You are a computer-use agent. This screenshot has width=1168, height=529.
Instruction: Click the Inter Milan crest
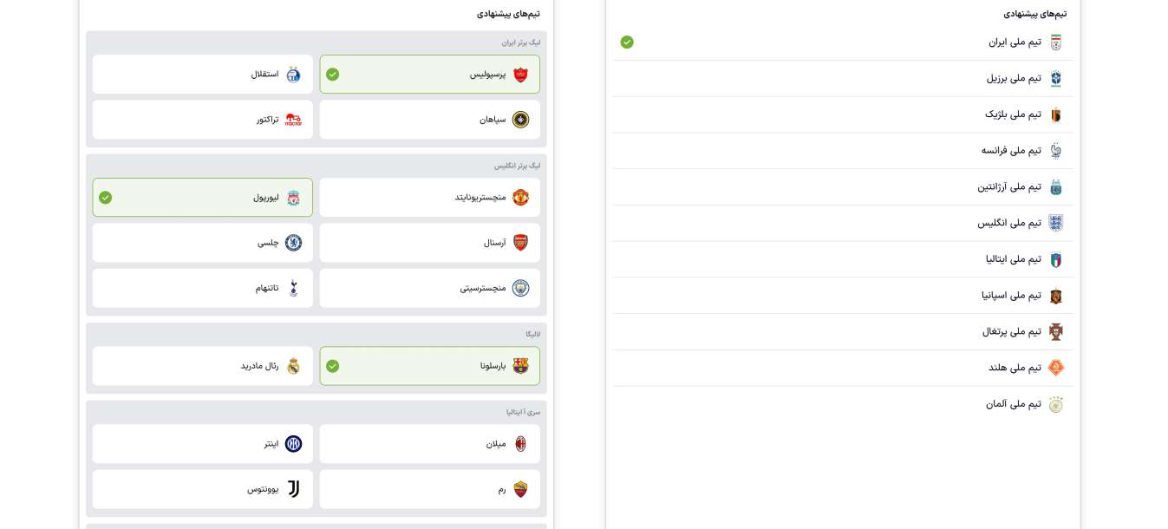tap(293, 444)
